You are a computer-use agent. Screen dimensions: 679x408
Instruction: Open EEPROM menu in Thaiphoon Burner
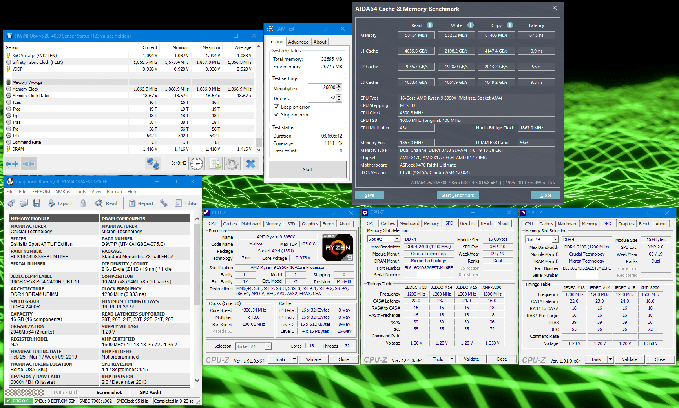click(x=41, y=192)
